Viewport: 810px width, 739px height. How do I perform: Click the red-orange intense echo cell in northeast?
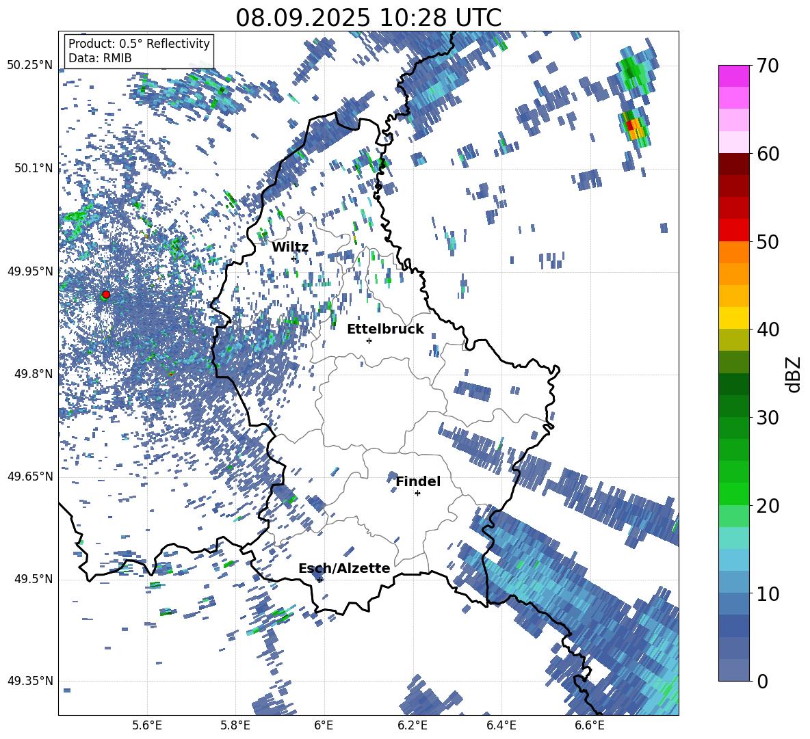[634, 127]
